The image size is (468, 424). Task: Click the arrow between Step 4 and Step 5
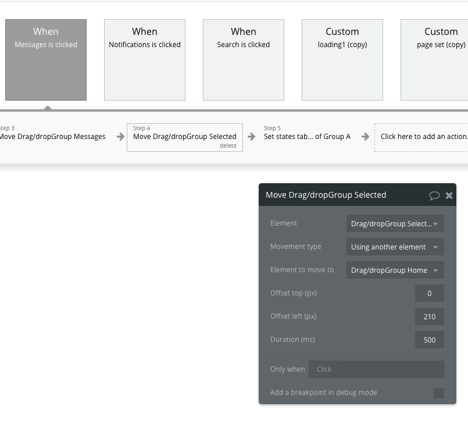click(252, 137)
